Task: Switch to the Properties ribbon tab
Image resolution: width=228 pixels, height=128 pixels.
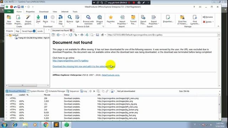Action: (x=30, y=12)
